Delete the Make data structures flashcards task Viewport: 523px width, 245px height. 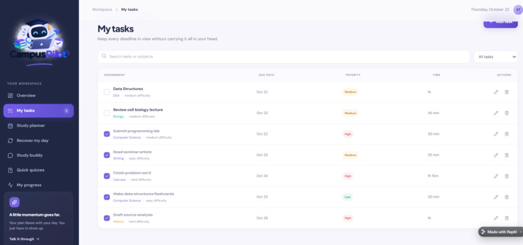(506, 197)
